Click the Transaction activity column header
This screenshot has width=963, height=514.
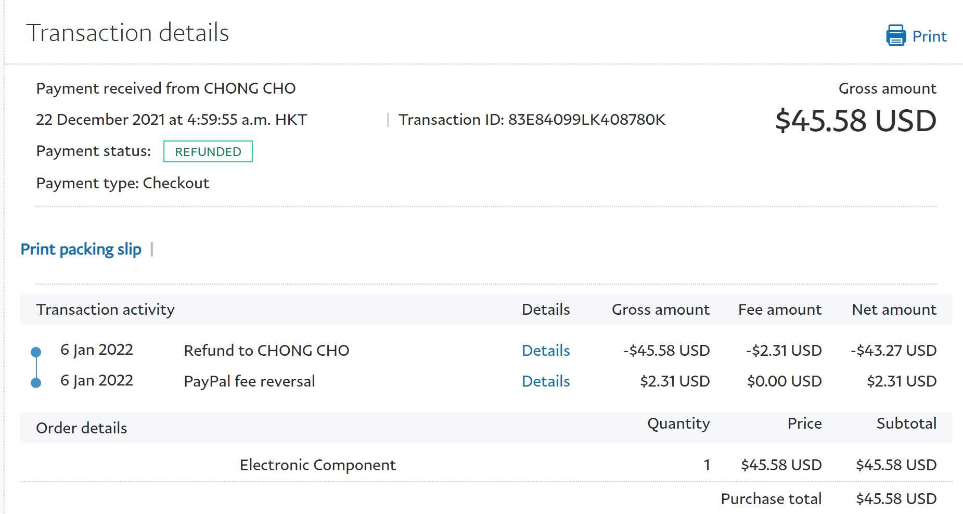coord(105,310)
